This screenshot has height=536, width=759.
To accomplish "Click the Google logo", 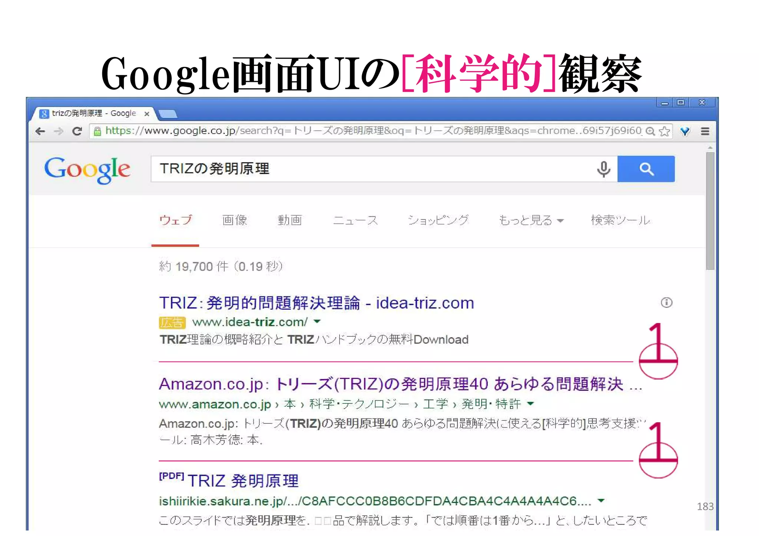I will [87, 170].
